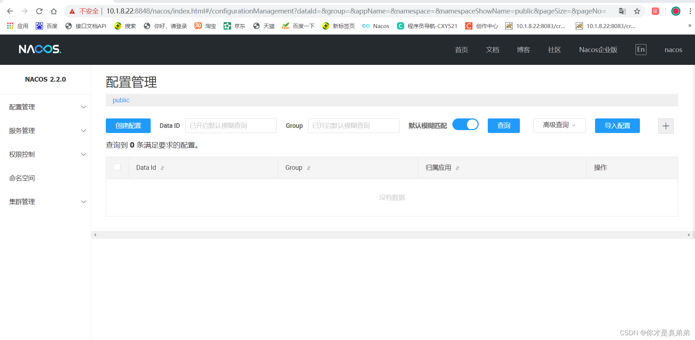Viewport: 695px width, 340px height.
Task: Click the plus icon to add config
Action: coord(666,126)
